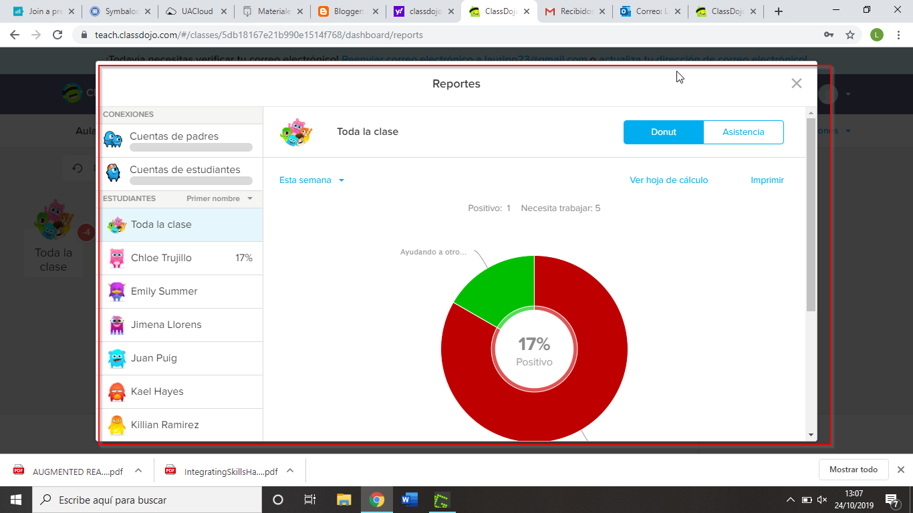
Task: Expand options for AUGMENTED REA pdf download
Action: tap(138, 470)
